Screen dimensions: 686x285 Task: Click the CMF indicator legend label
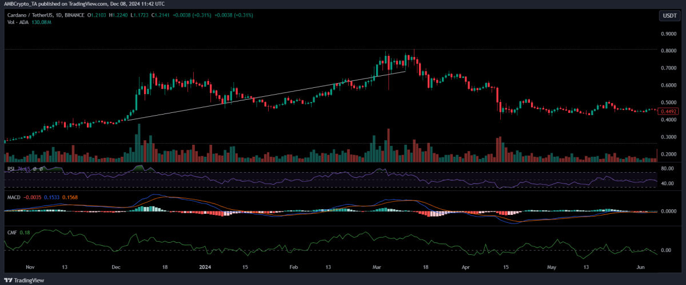(x=10, y=233)
